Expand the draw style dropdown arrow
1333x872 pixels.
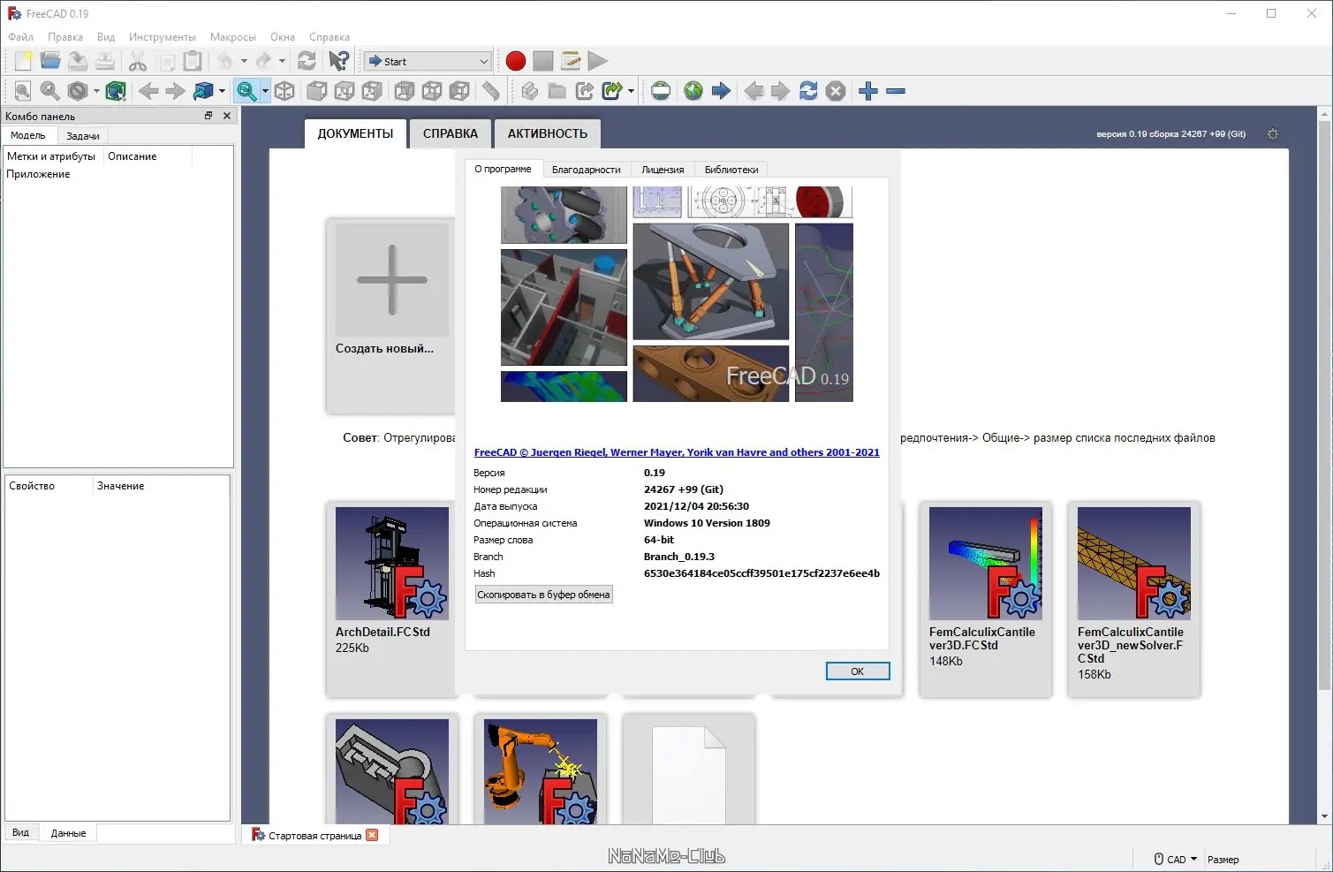[x=96, y=91]
